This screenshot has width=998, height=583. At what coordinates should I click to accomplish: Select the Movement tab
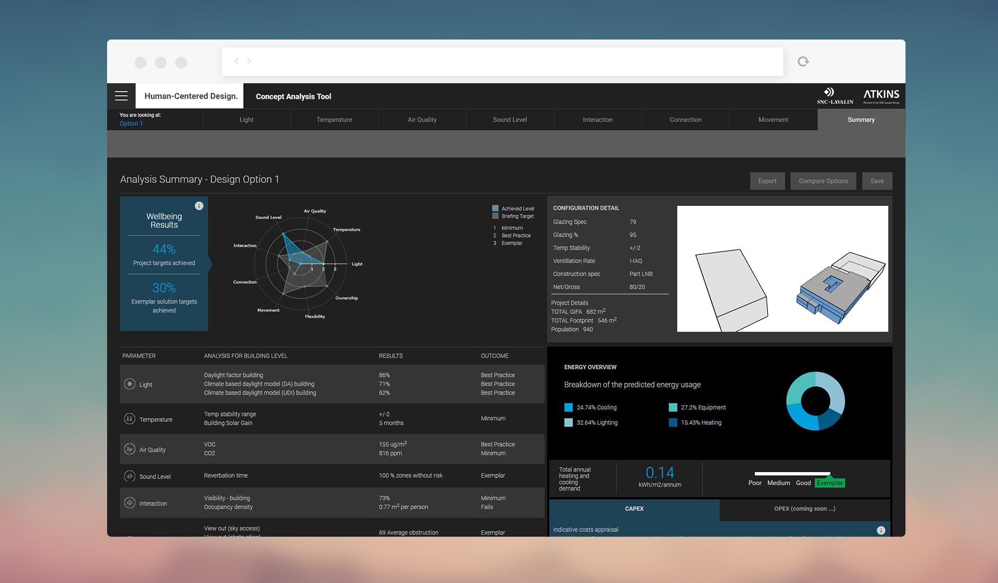point(773,120)
